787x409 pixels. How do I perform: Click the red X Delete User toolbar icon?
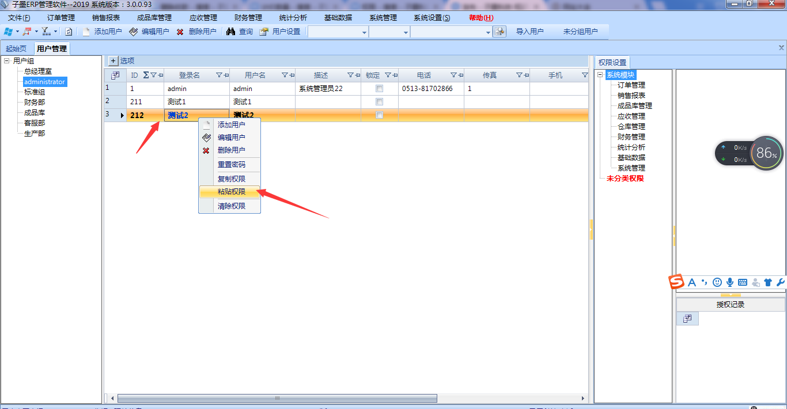(x=180, y=32)
